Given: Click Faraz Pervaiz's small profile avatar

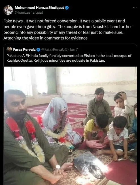Looking at the screenshot, I should click(x=9, y=49).
